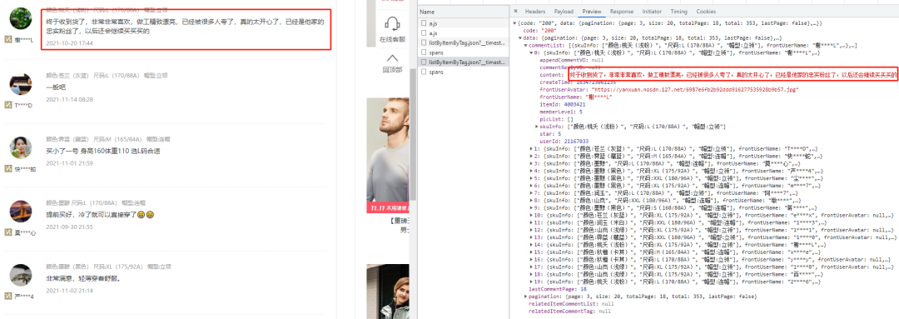The image size is (899, 319).
Task: Expand comment item 19 by 2****6
Action: click(x=531, y=282)
